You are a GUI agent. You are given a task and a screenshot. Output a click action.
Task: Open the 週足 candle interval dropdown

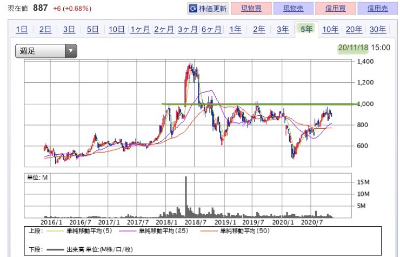tap(46, 51)
